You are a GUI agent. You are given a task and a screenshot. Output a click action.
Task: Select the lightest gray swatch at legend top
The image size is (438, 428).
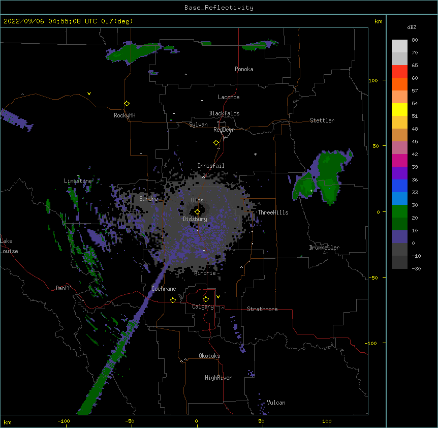399,46
